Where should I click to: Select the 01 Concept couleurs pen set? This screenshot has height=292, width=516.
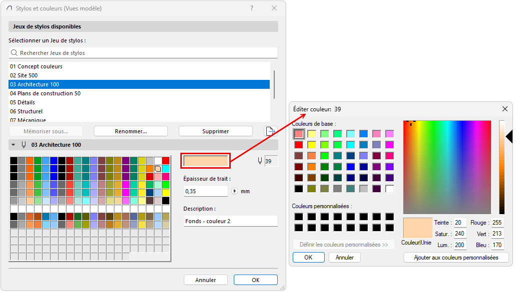35,66
